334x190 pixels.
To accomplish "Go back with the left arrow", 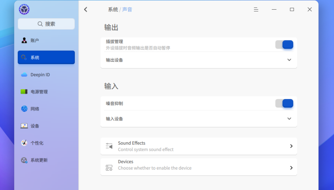I will pyautogui.click(x=86, y=9).
